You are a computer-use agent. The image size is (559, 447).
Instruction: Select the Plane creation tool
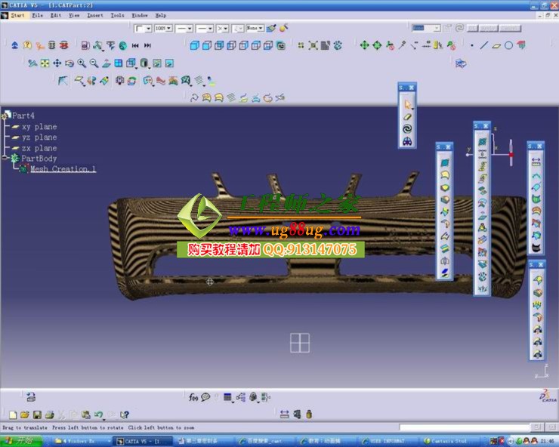click(x=496, y=45)
